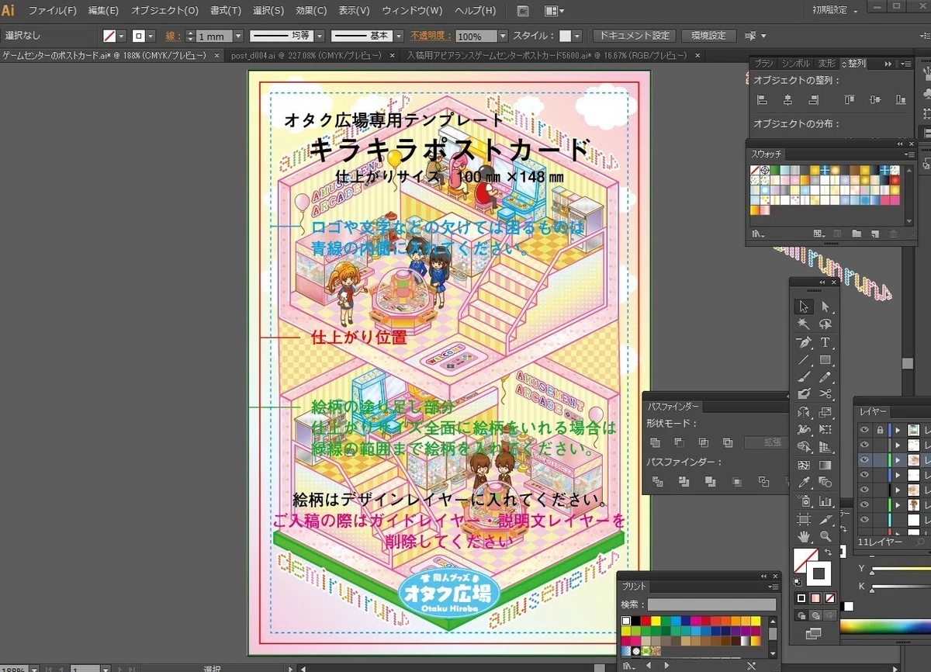Expand the top locked layer's triangle
The height and width of the screenshot is (672, 931).
[x=898, y=429]
